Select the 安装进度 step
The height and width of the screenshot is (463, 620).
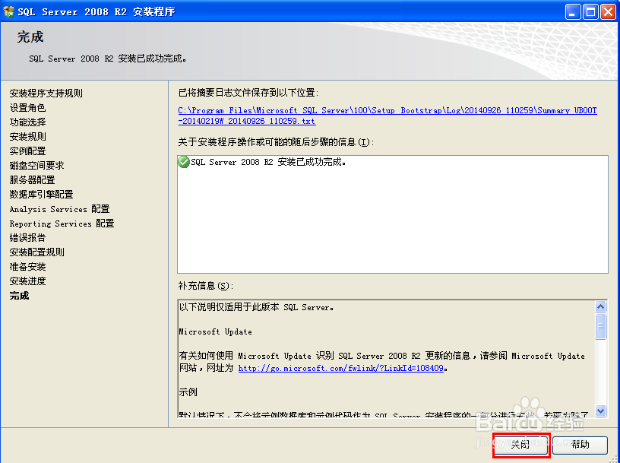[x=27, y=281]
